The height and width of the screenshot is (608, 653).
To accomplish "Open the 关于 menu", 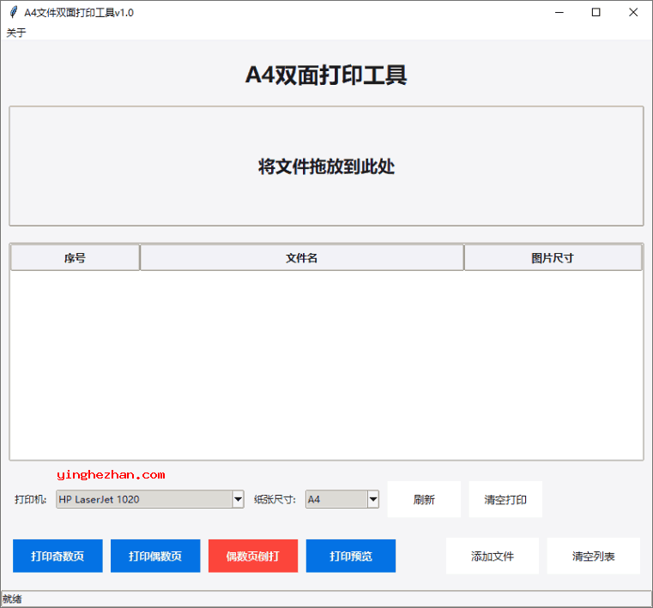I will (x=16, y=33).
